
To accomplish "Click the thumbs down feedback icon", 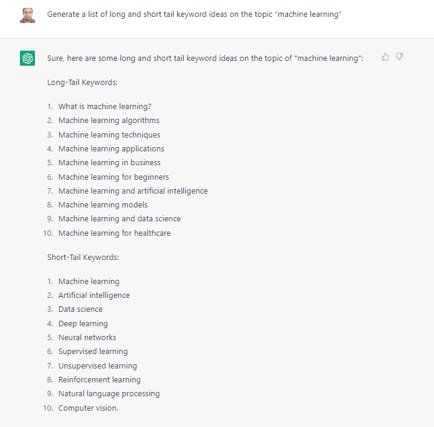I will click(x=400, y=57).
